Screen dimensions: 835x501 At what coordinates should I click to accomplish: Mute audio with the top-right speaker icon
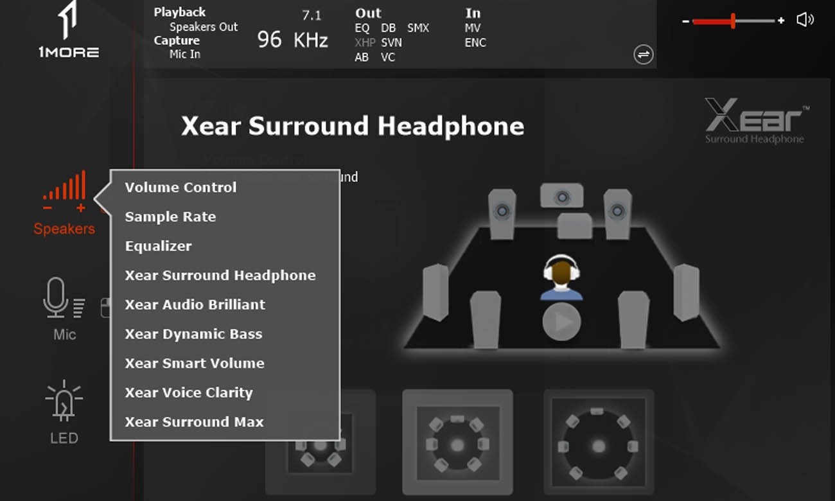(805, 20)
